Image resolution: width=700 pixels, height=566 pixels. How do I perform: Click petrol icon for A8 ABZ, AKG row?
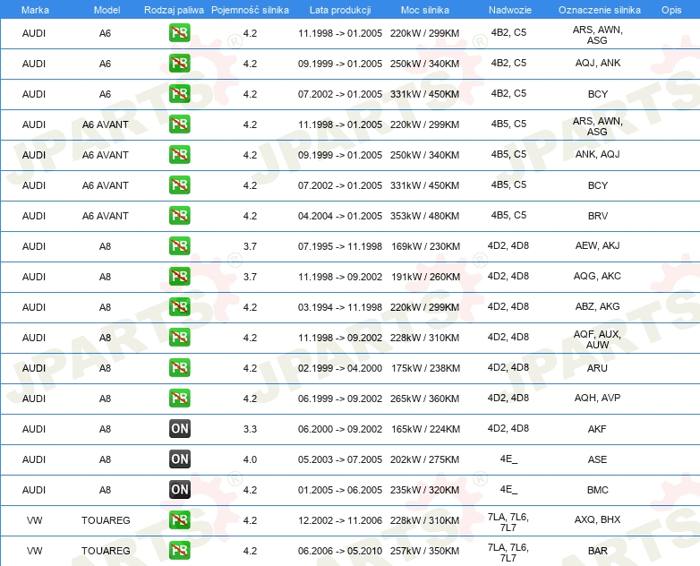(x=179, y=306)
